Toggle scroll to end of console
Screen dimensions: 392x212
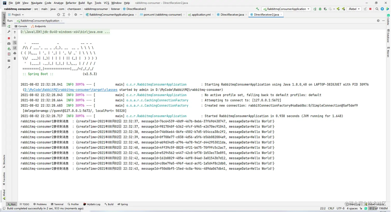point(15,48)
